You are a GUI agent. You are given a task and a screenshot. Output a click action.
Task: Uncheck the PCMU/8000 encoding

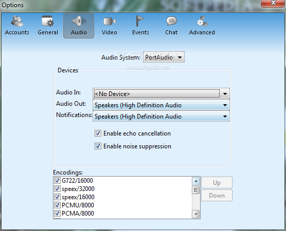point(57,205)
